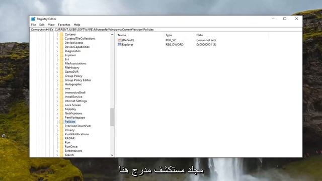
Task: Click the 0x00000001 (1) data cell
Action: click(x=206, y=45)
